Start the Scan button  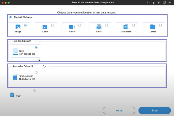[154, 110]
